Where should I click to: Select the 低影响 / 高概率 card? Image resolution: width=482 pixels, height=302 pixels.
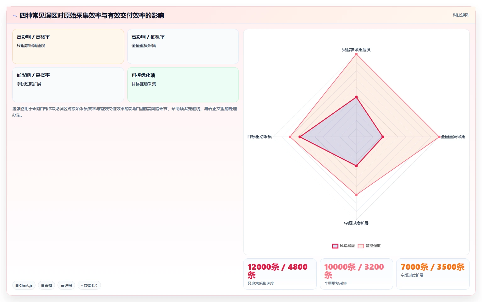pos(68,85)
